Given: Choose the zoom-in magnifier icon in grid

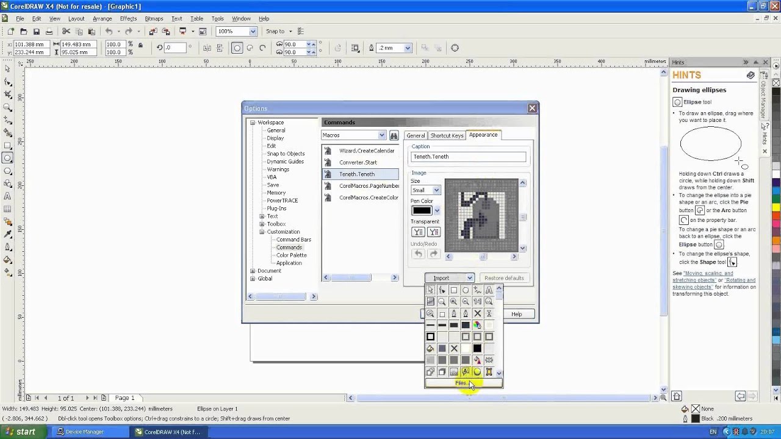Looking at the screenshot, I should pos(453,302).
